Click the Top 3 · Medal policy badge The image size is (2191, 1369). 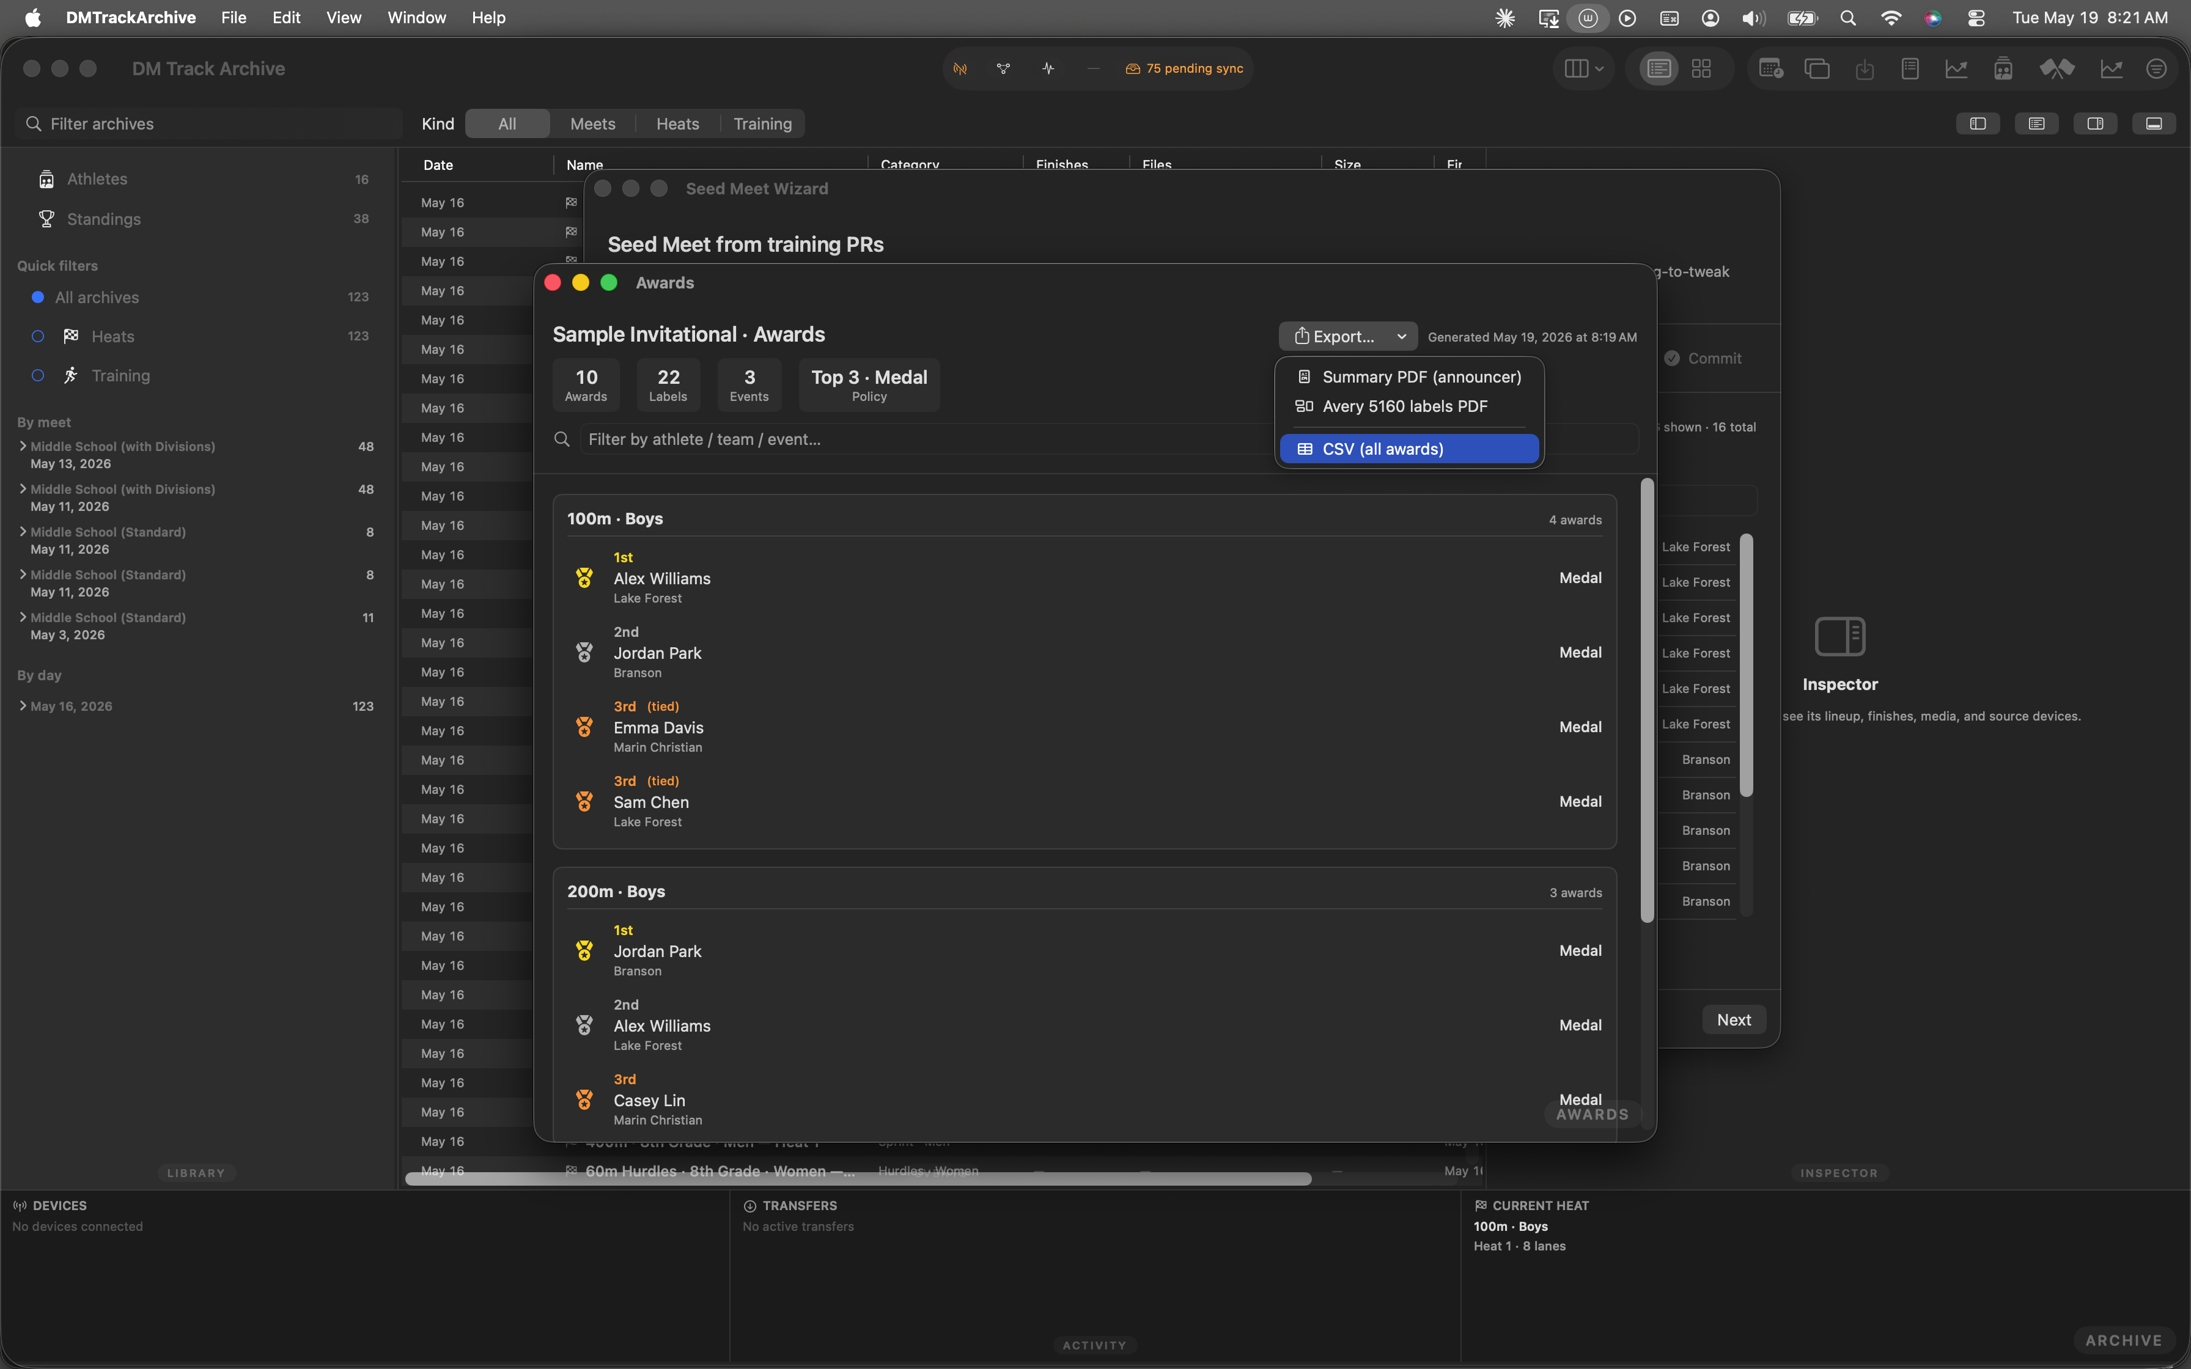tap(869, 385)
